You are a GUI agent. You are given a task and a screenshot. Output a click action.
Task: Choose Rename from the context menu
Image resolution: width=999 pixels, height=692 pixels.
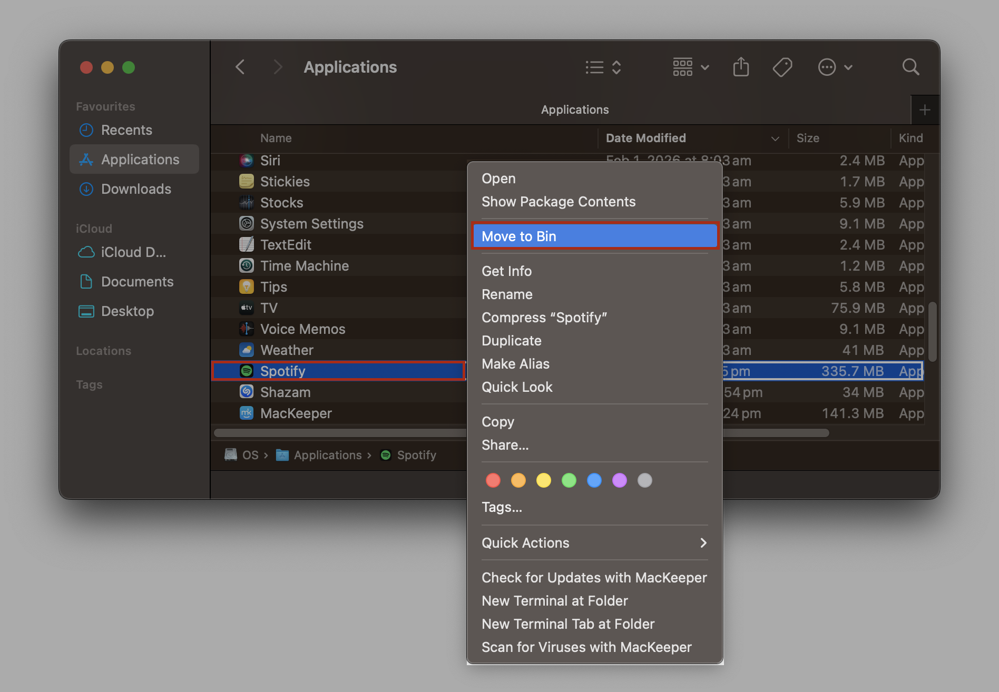595,294
